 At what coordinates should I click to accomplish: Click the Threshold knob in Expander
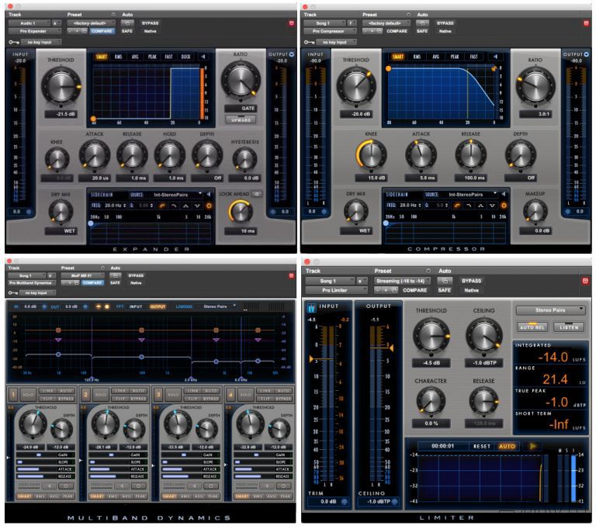(61, 87)
